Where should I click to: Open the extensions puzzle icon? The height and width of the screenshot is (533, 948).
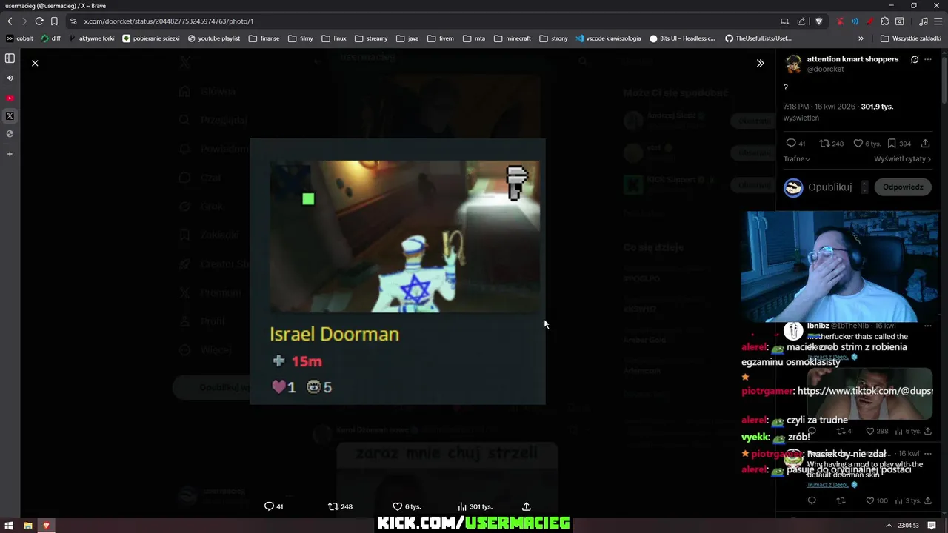(884, 21)
